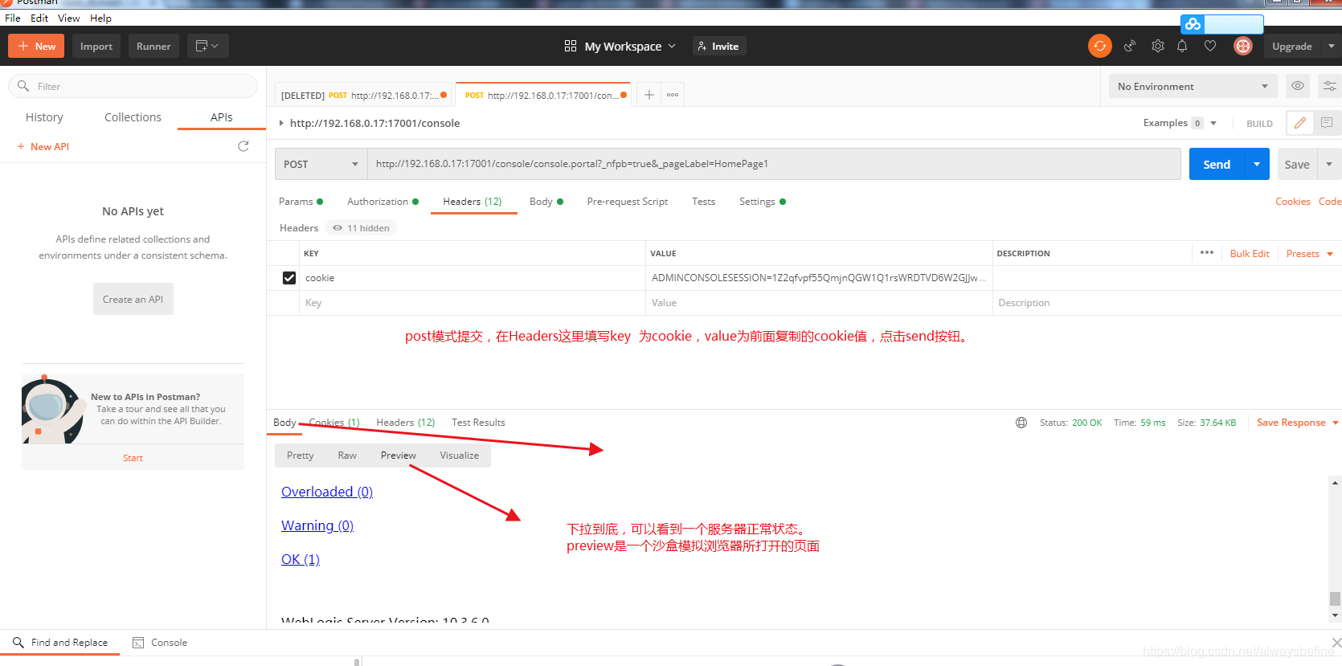This screenshot has height=666, width=1342.
Task: Open environment quick look eye icon
Action: [1298, 86]
